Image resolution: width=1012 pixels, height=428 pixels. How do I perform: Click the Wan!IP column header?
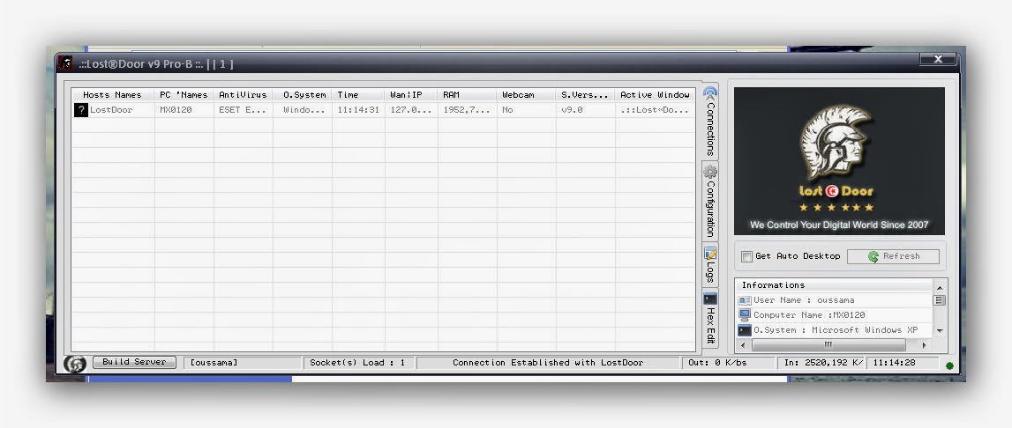(x=412, y=95)
